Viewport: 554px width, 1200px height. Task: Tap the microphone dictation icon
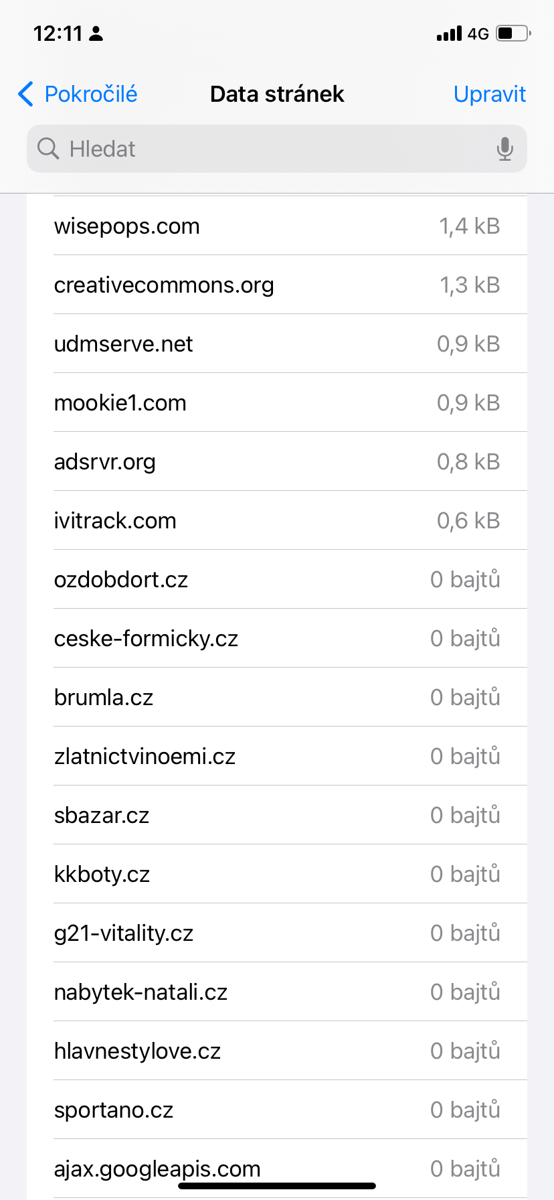[x=505, y=149]
